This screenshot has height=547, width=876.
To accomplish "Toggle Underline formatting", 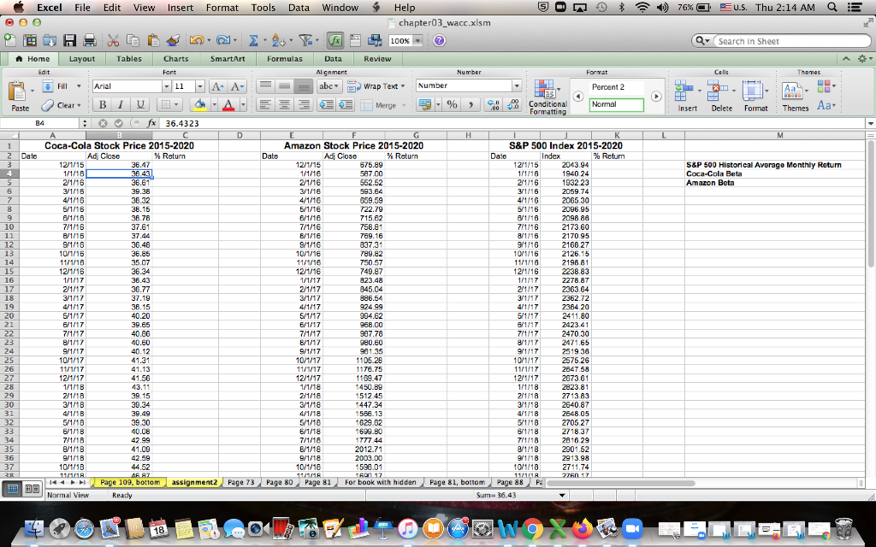I will (139, 104).
